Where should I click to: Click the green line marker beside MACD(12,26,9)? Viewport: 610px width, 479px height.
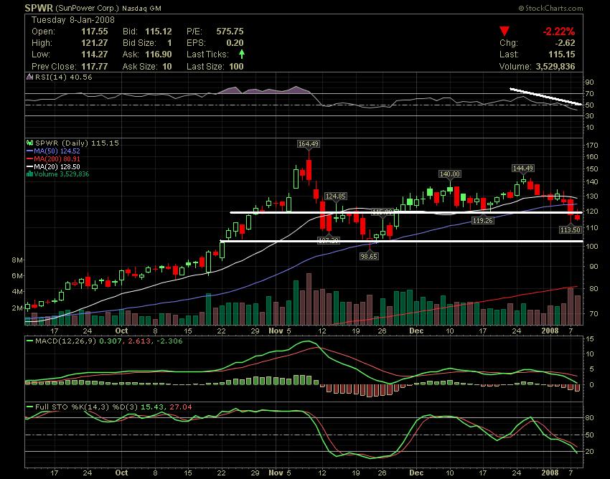[29, 341]
